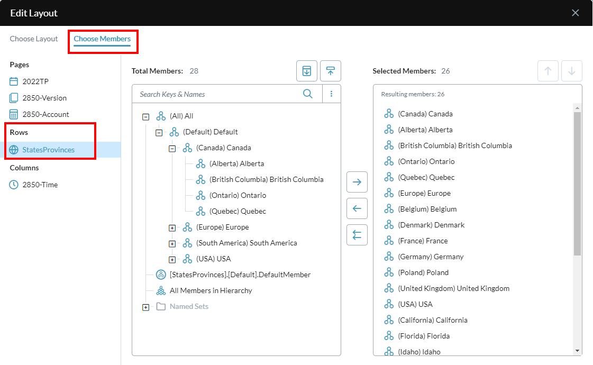Image resolution: width=593 pixels, height=365 pixels.
Task: Select the 2022TP page dimension
Action: coord(35,81)
